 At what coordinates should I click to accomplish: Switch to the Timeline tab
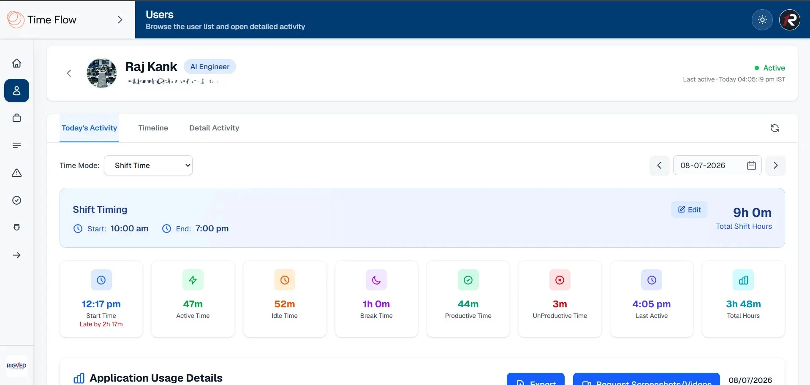tap(153, 128)
